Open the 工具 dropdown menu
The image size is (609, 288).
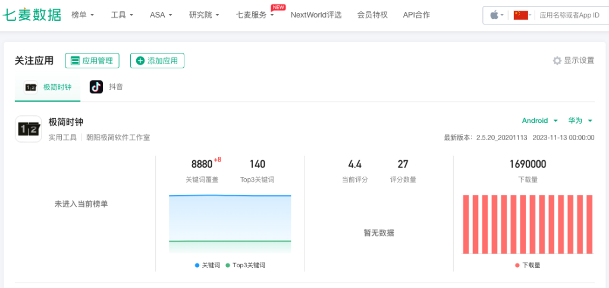(122, 15)
